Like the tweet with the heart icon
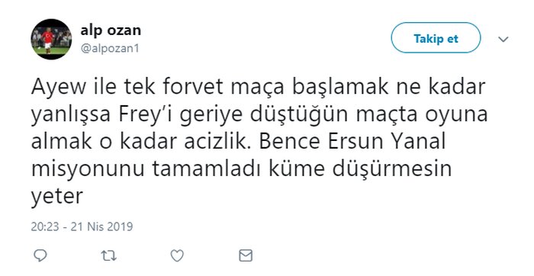534x276 pixels. (x=177, y=255)
